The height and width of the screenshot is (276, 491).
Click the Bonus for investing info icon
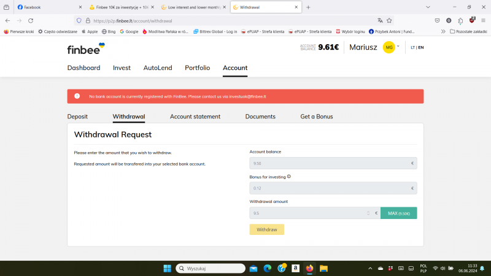pos(289,177)
